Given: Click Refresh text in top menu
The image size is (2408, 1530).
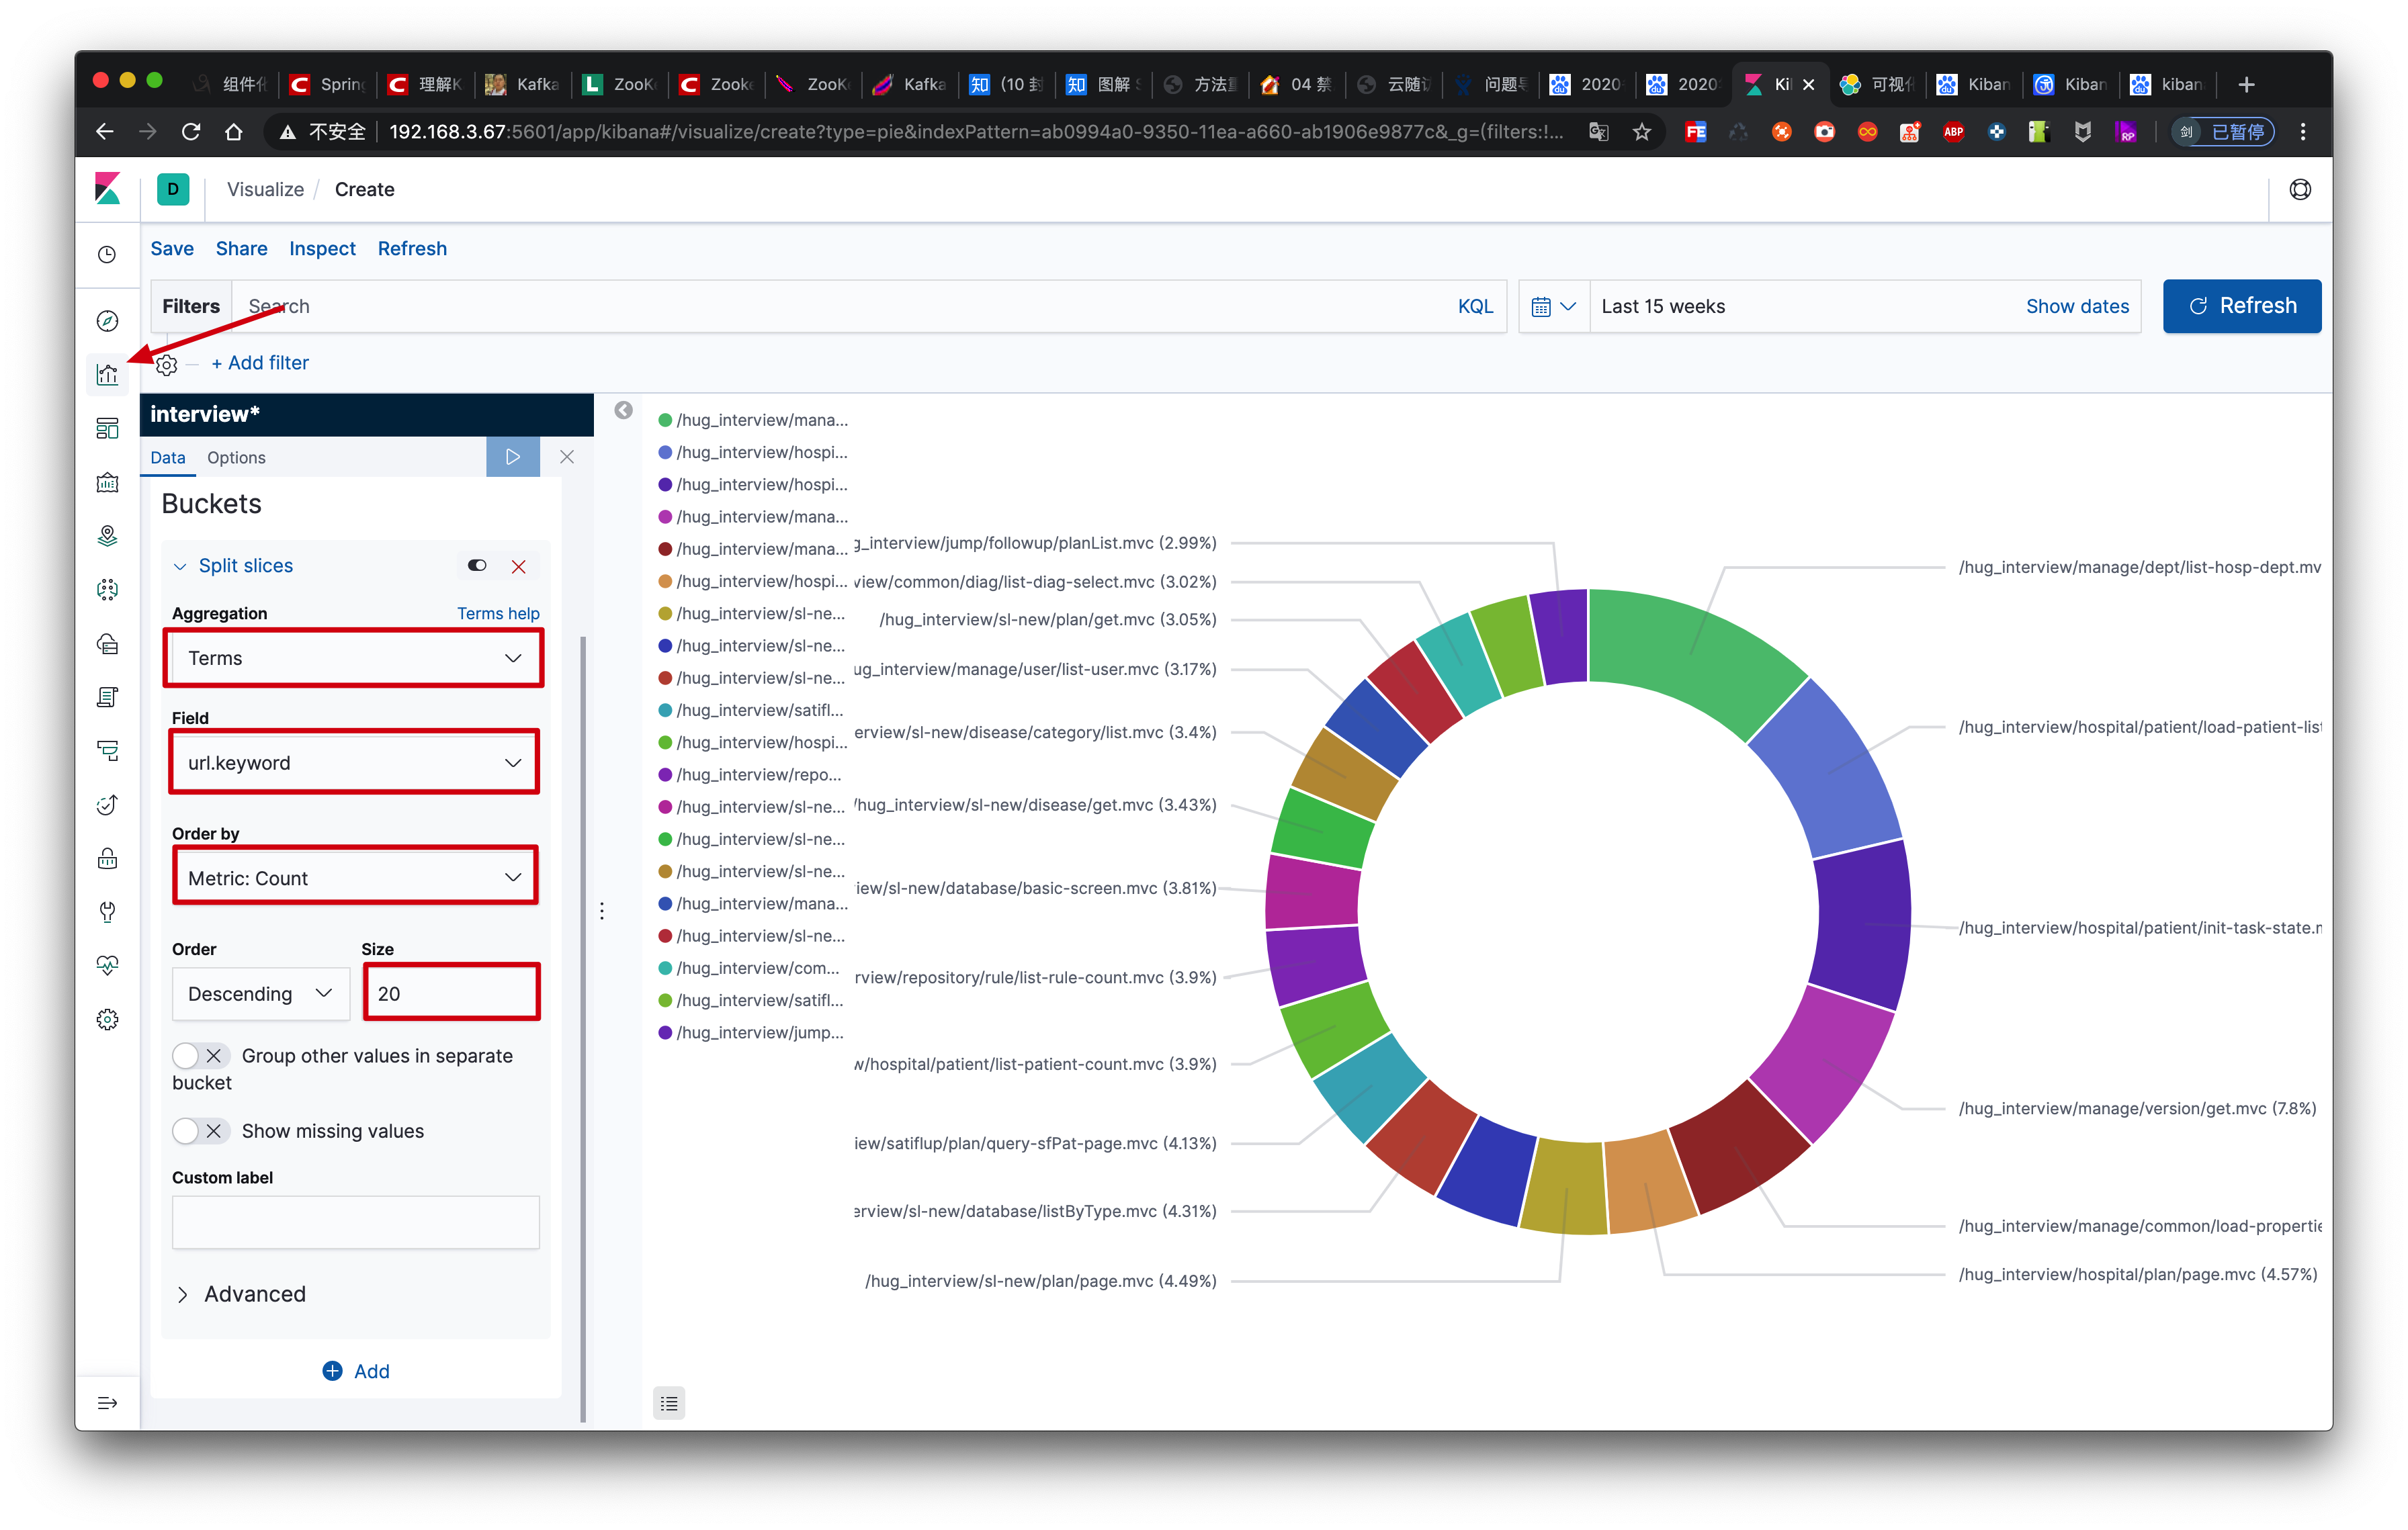Looking at the screenshot, I should tap(412, 249).
